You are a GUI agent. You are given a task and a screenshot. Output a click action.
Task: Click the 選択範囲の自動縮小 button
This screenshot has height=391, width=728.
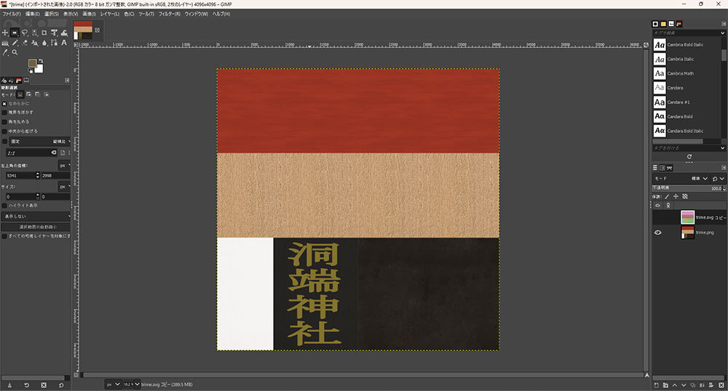[36, 227]
